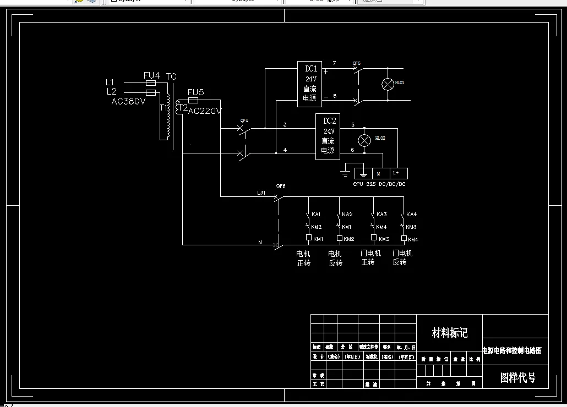Click the M terminal box on CPU
The height and width of the screenshot is (407, 567).
[381, 173]
